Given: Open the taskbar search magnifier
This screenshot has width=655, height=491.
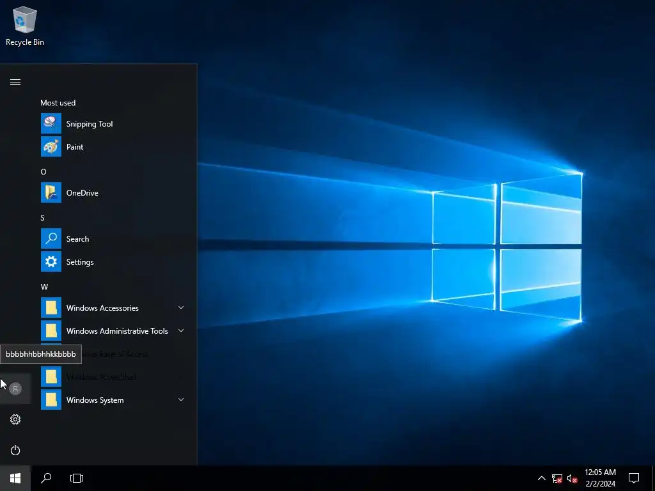Looking at the screenshot, I should coord(46,478).
